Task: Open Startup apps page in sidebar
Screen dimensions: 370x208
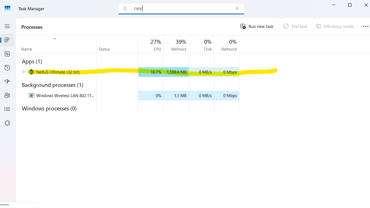Action: coord(7,82)
